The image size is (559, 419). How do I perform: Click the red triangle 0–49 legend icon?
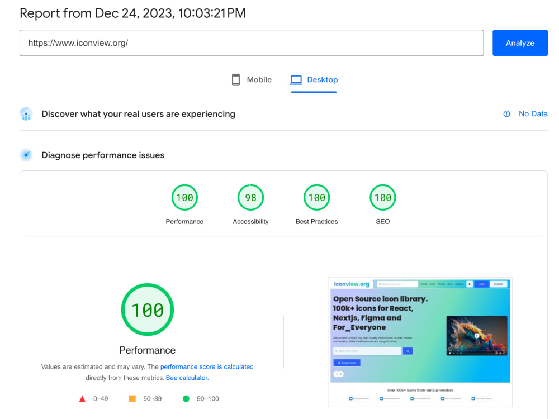click(x=82, y=399)
